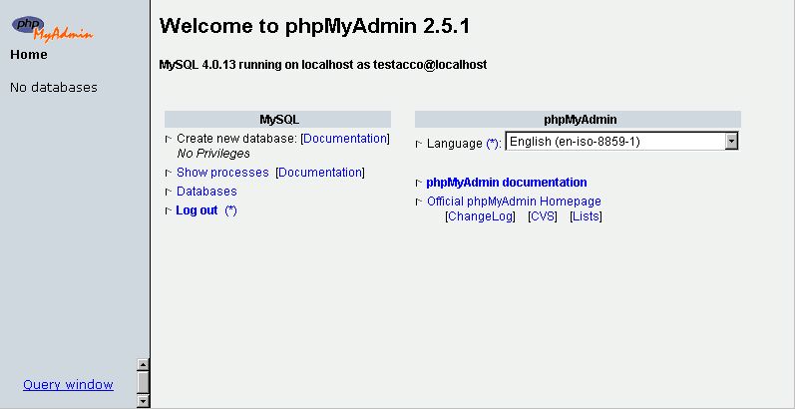
Task: Open phpMyAdmin documentation link
Action: pyautogui.click(x=507, y=182)
